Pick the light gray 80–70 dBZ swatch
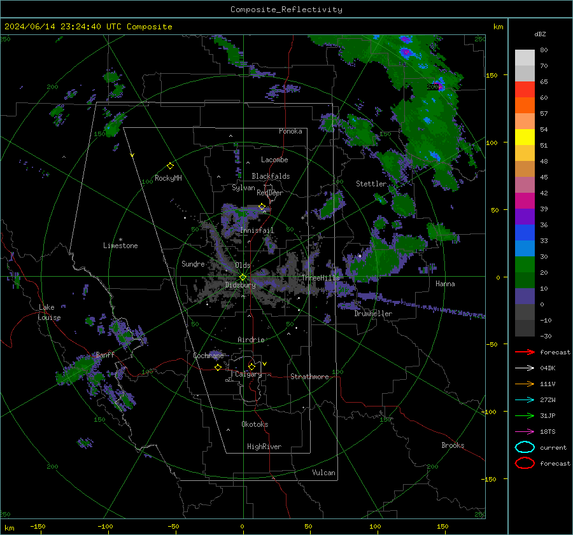 525,58
